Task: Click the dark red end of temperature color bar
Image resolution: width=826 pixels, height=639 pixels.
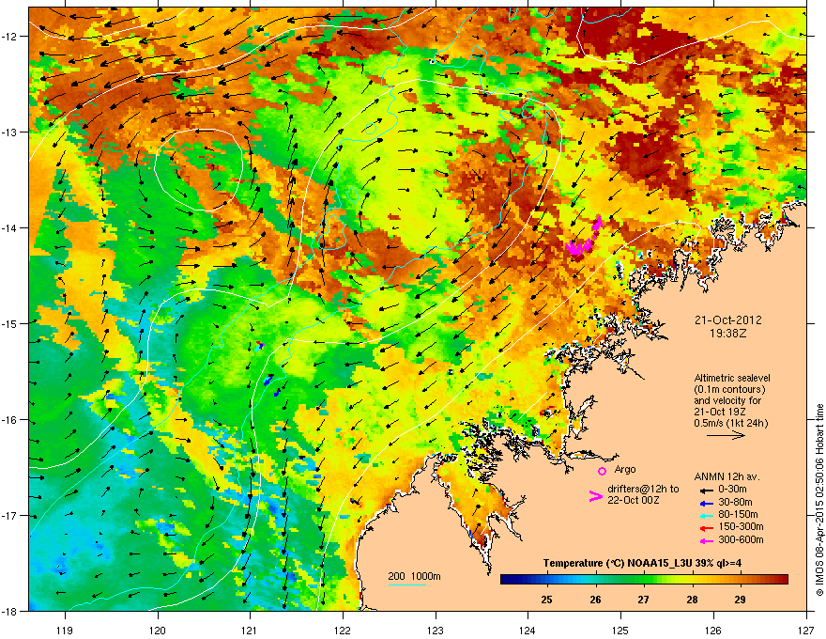Action: click(782, 580)
